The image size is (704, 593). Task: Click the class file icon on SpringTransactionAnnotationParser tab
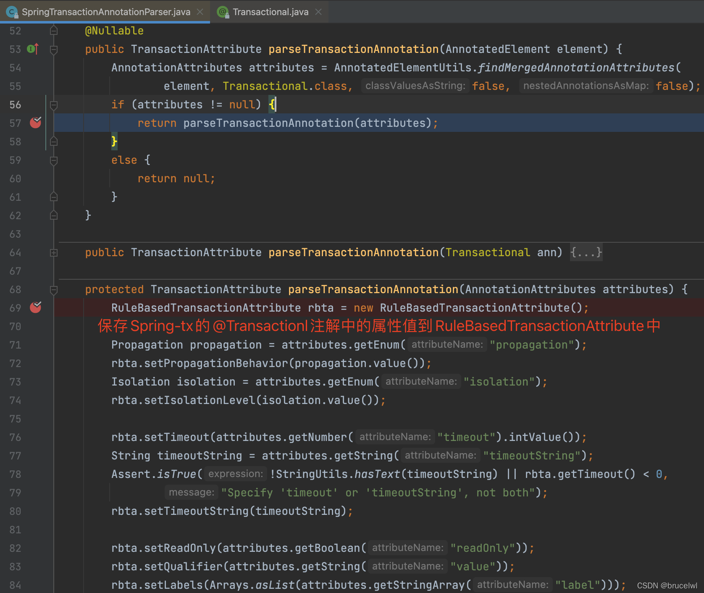click(12, 12)
